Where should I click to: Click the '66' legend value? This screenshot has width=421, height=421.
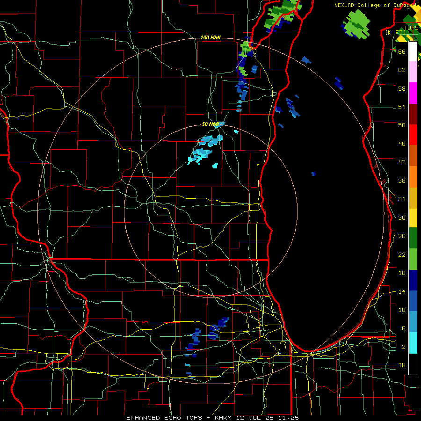402,51
